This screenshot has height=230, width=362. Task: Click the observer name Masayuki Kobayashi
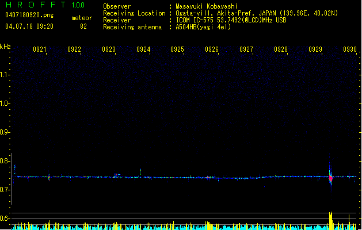207,6
